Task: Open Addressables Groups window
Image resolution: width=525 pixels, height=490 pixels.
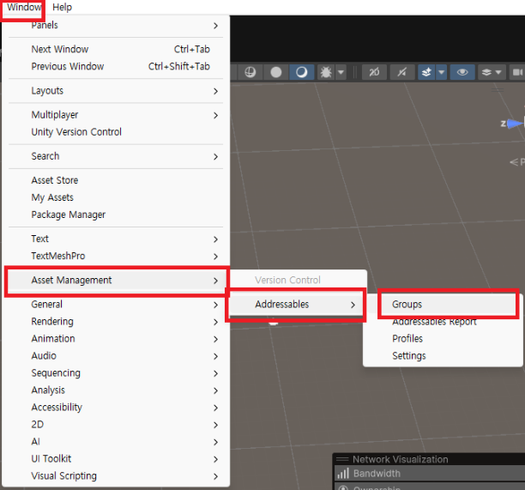Action: 449,305
